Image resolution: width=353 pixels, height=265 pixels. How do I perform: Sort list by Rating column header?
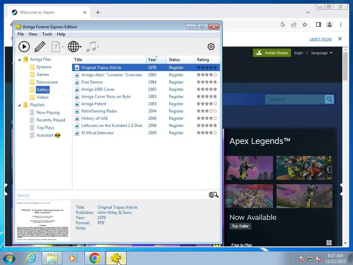pyautogui.click(x=207, y=60)
